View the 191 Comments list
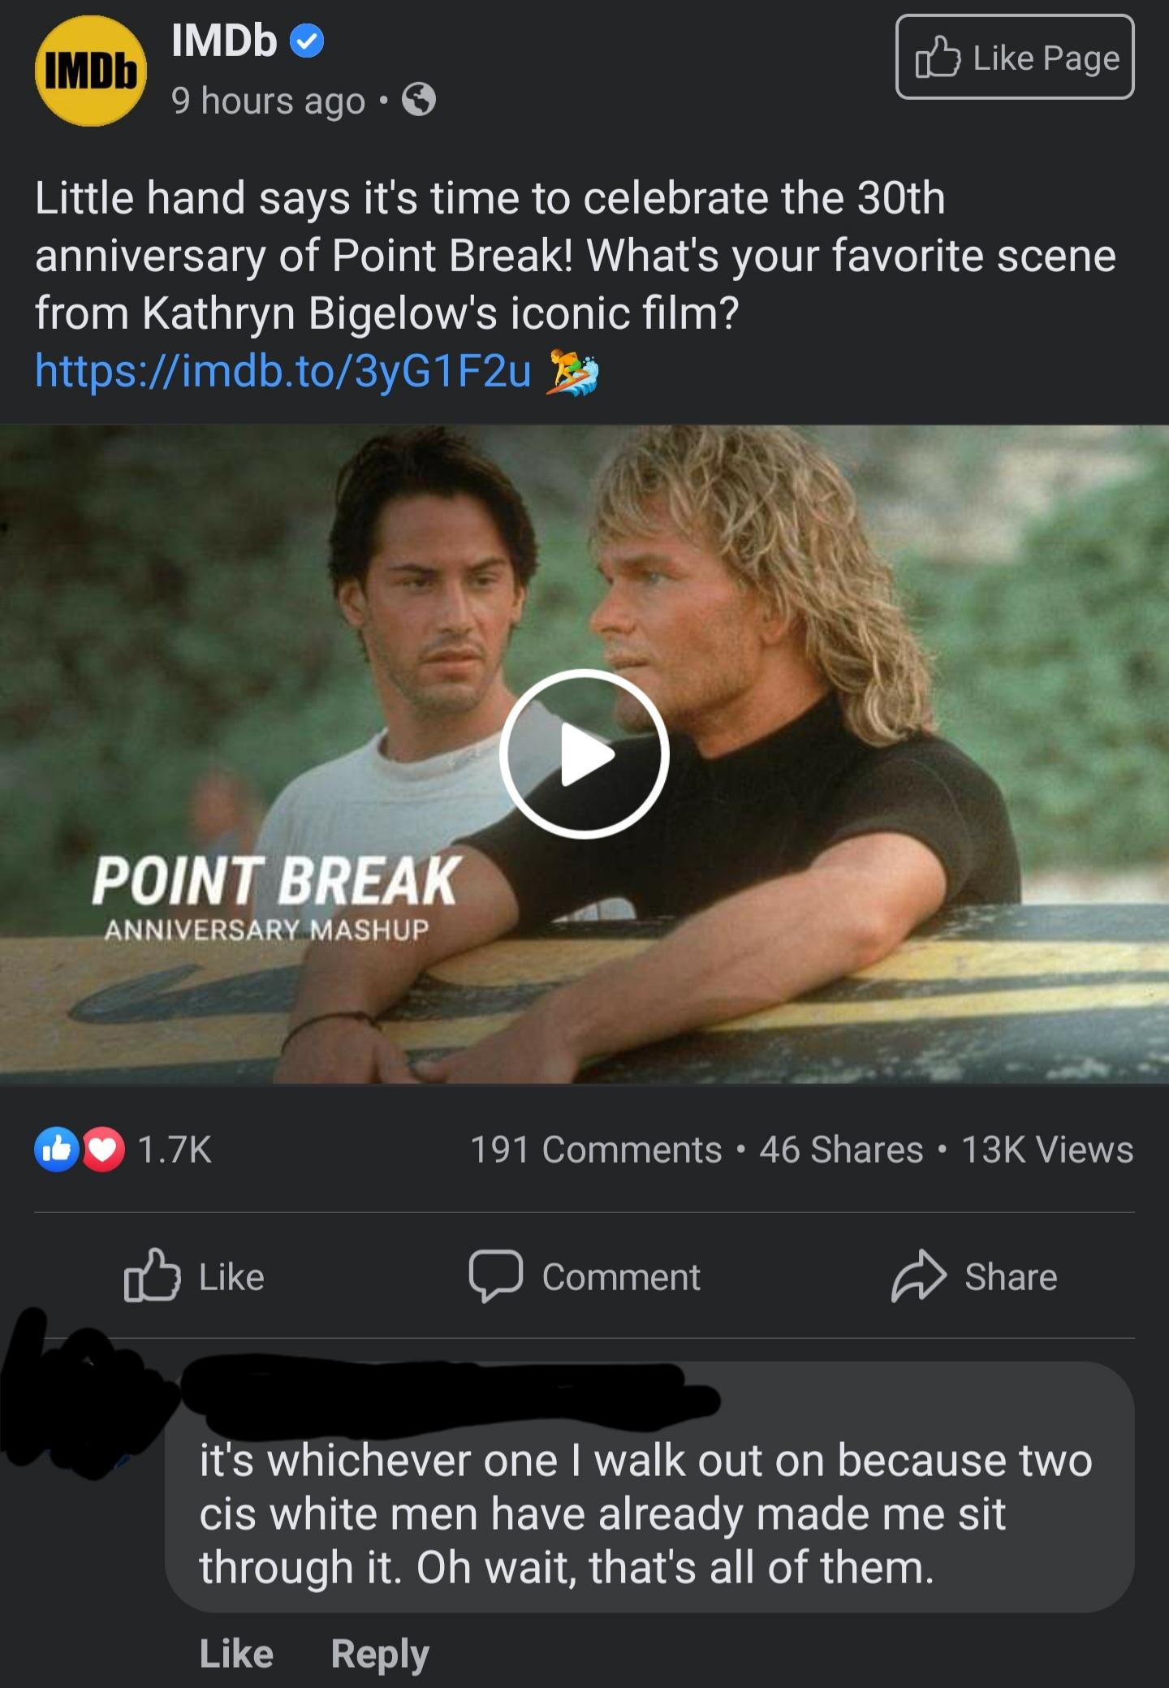 point(596,1150)
